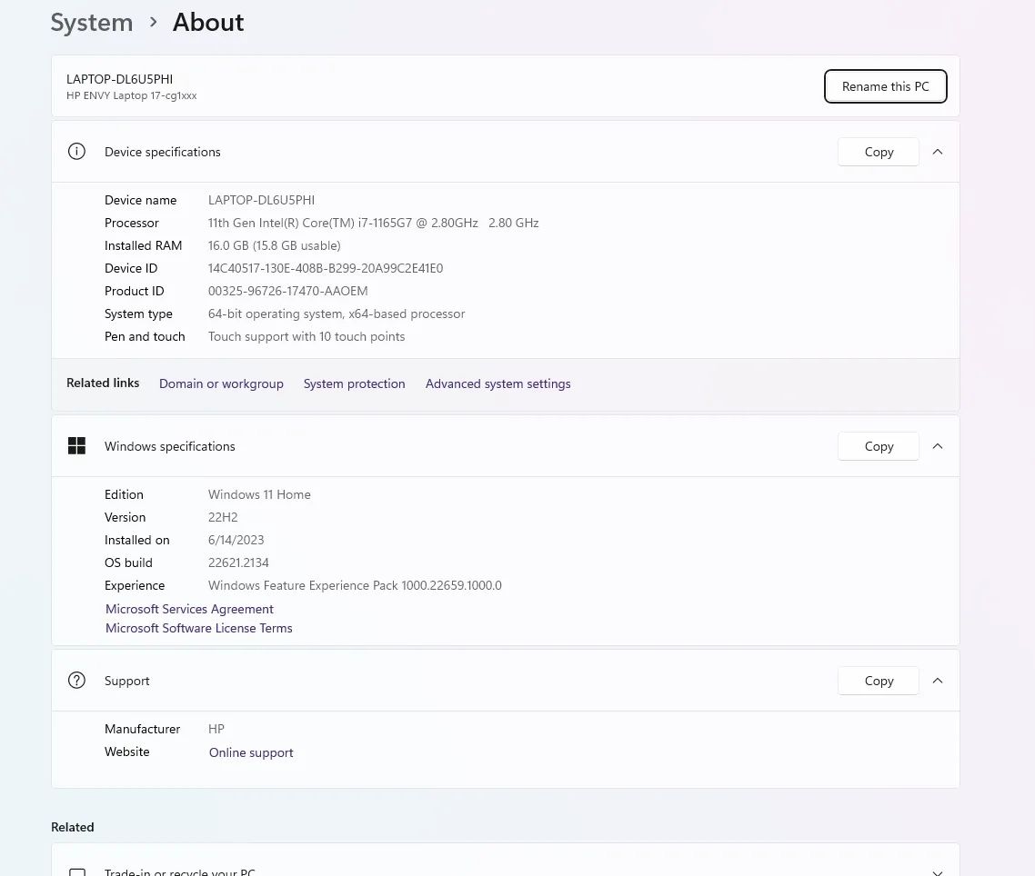
Task: Click the Processor value 11th Gen Intel Core i7-1165G7
Action: 374,223
